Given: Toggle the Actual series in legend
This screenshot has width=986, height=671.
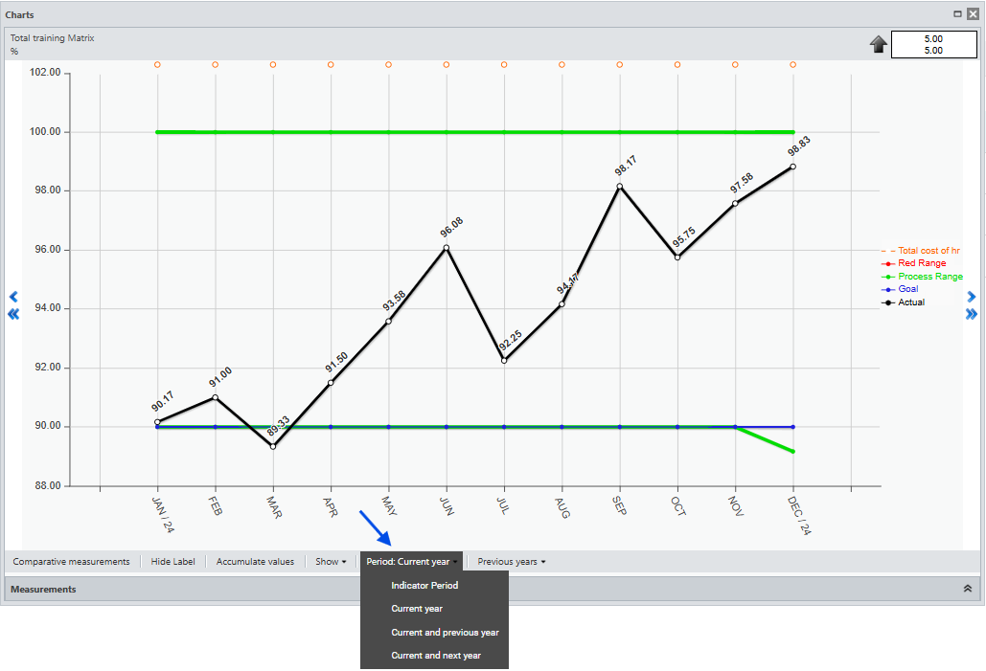Looking at the screenshot, I should tap(910, 302).
